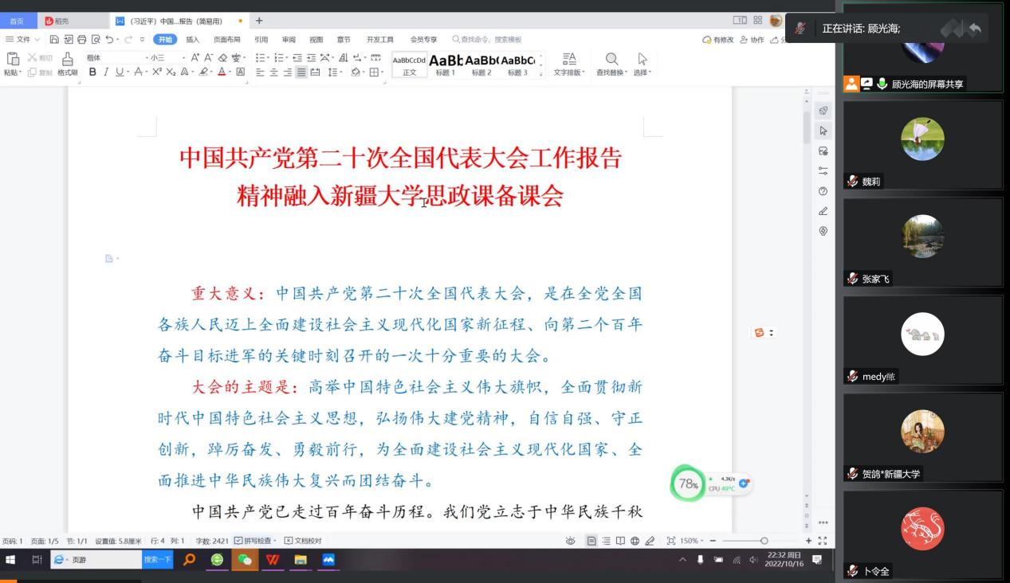Switch to the View ribbon tab
Image resolution: width=1010 pixels, height=583 pixels.
click(316, 39)
